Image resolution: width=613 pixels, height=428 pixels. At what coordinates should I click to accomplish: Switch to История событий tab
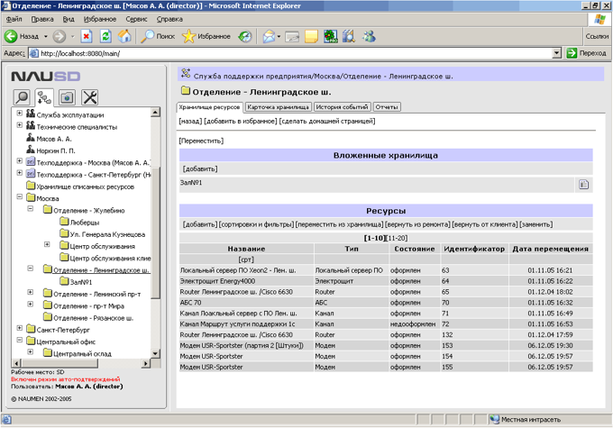(342, 107)
